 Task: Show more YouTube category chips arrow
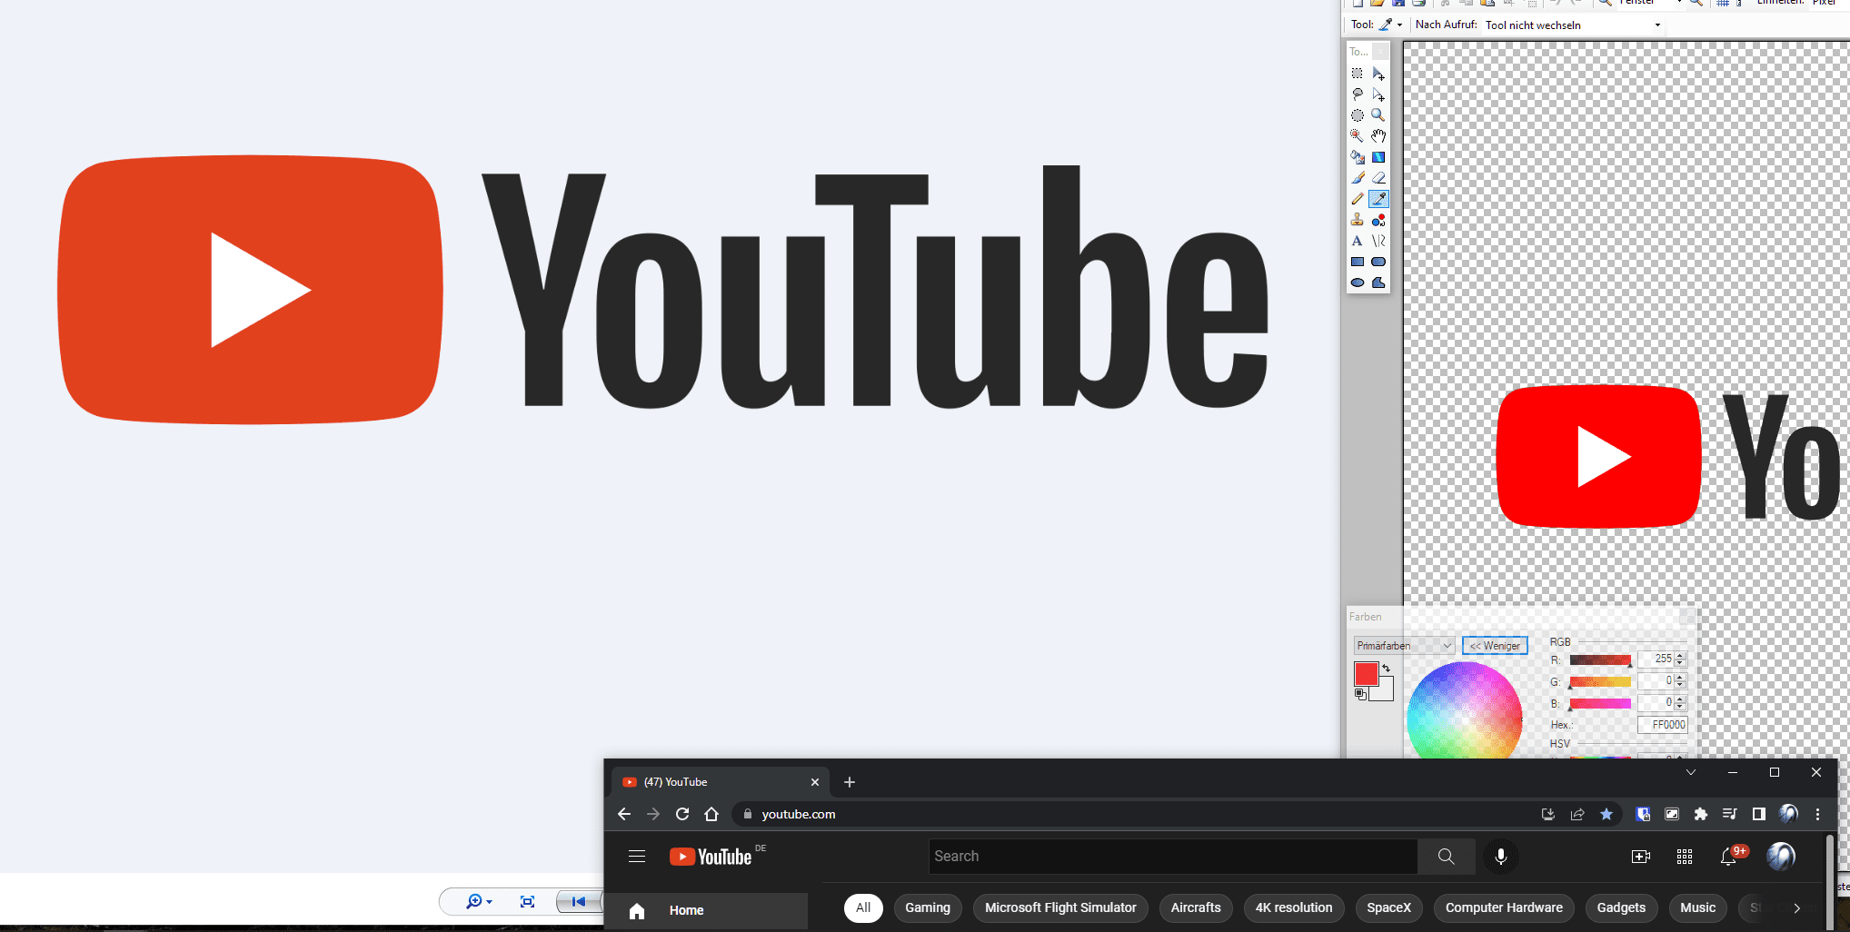click(x=1796, y=907)
